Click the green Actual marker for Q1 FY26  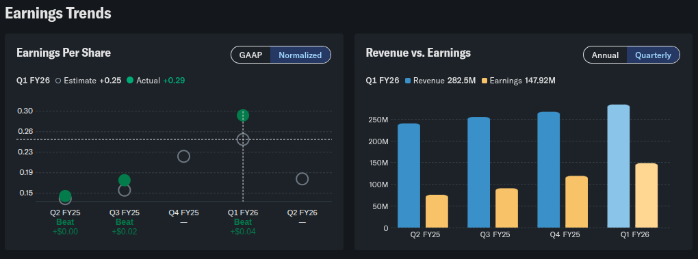[243, 115]
